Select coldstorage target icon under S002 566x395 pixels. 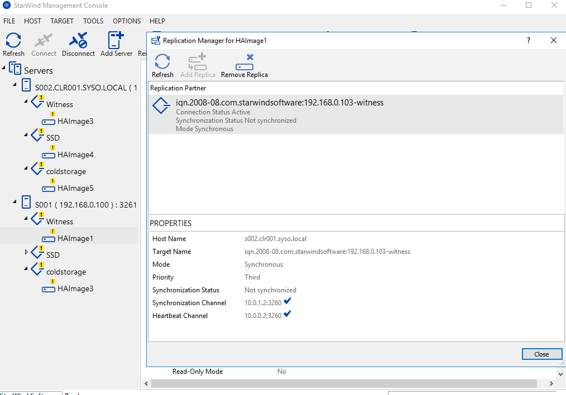(x=37, y=169)
